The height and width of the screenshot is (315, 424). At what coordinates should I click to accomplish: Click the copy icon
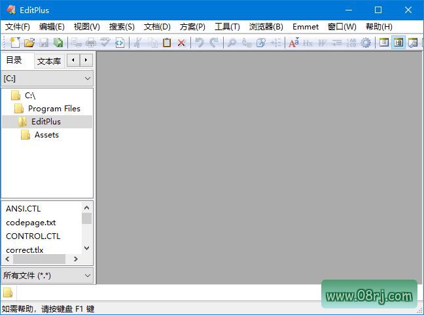click(x=152, y=43)
